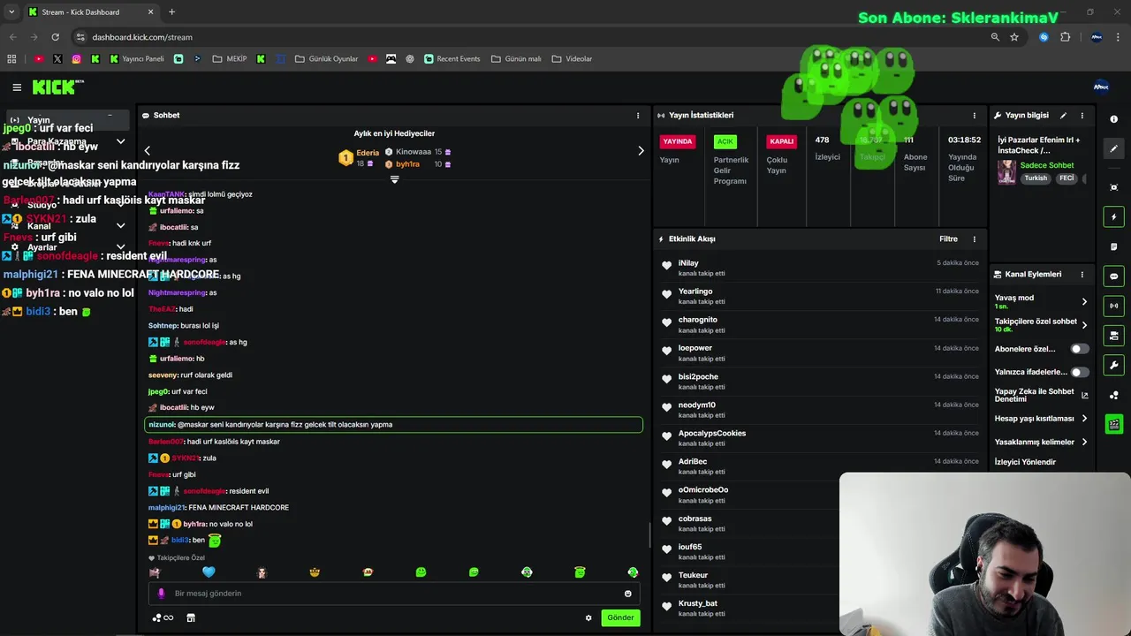Open the Yayıncı Paneli bookmark
Viewport: 1131px width, 636px height.
point(137,59)
